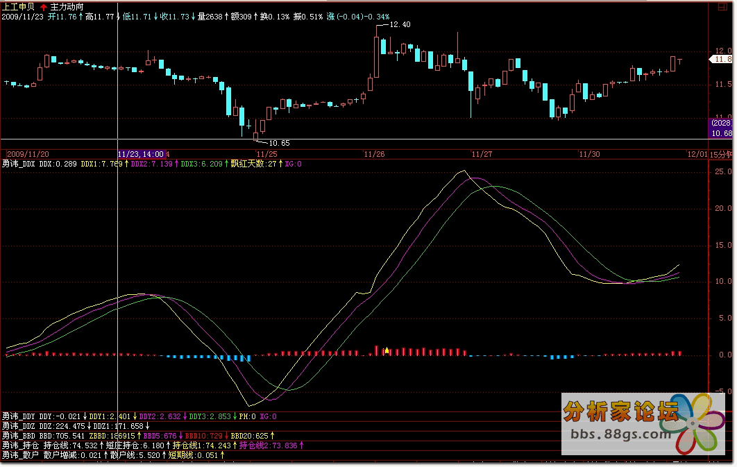737x467 pixels.
Task: Click the red arrow beside 主力动向
Action: (x=44, y=6)
